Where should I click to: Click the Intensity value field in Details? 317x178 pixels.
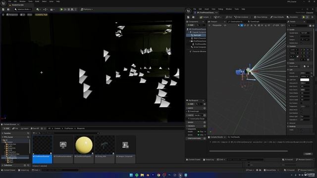click(x=305, y=73)
